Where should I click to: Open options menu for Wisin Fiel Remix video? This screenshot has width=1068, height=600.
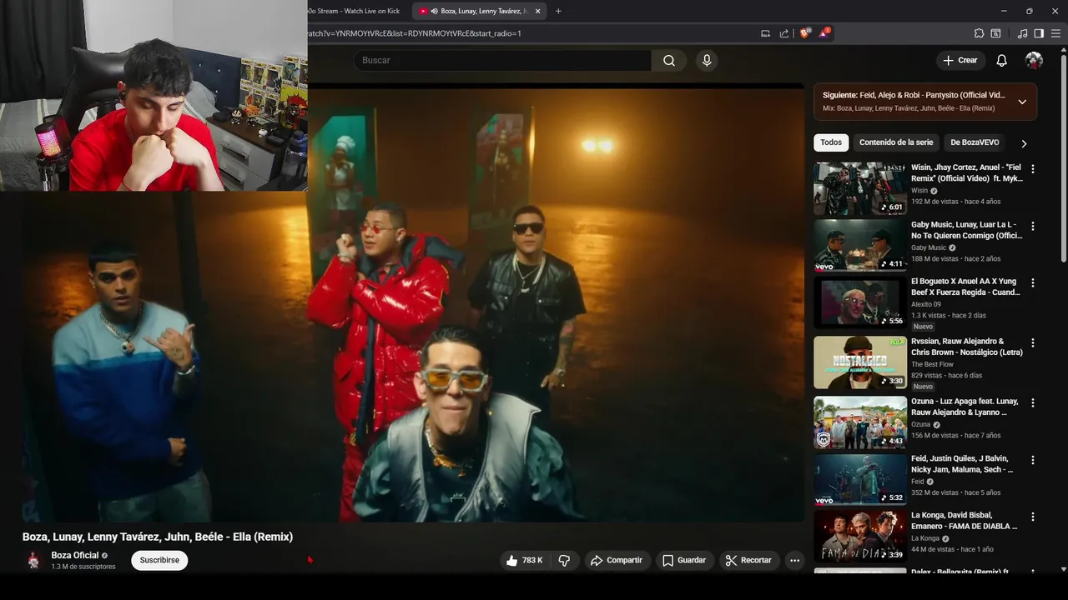click(x=1033, y=168)
